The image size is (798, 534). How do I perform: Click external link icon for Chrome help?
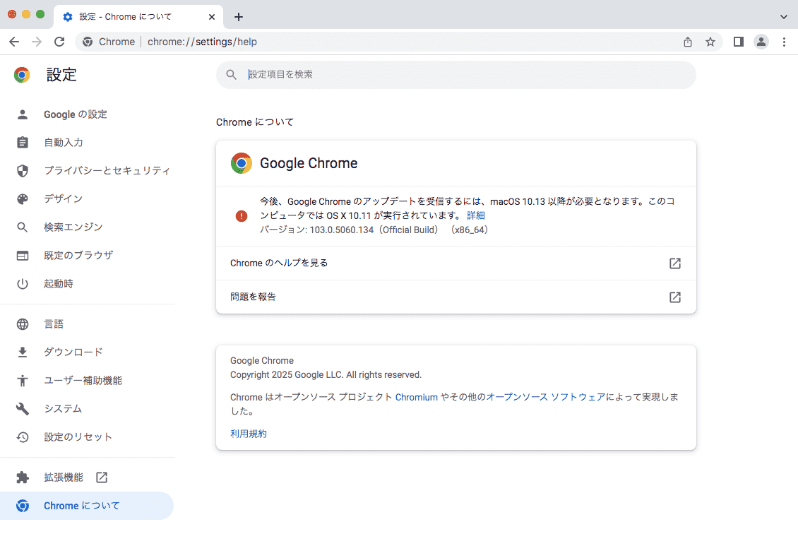[x=675, y=263]
